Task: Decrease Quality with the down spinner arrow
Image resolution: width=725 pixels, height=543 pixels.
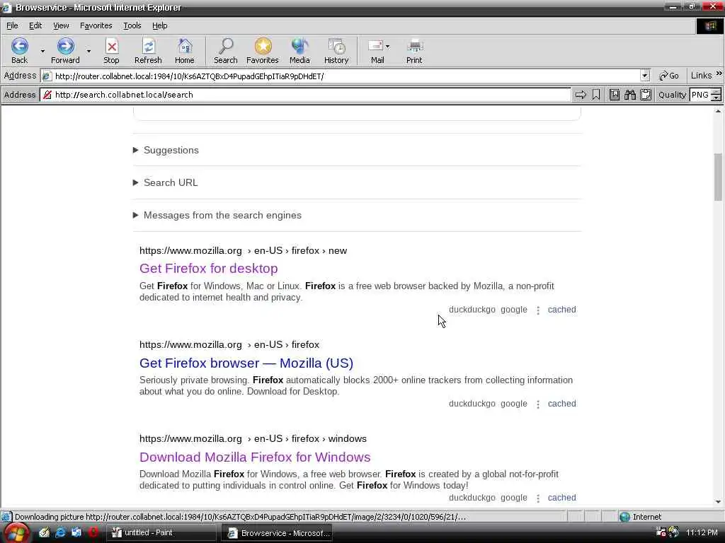Action: tap(717, 98)
